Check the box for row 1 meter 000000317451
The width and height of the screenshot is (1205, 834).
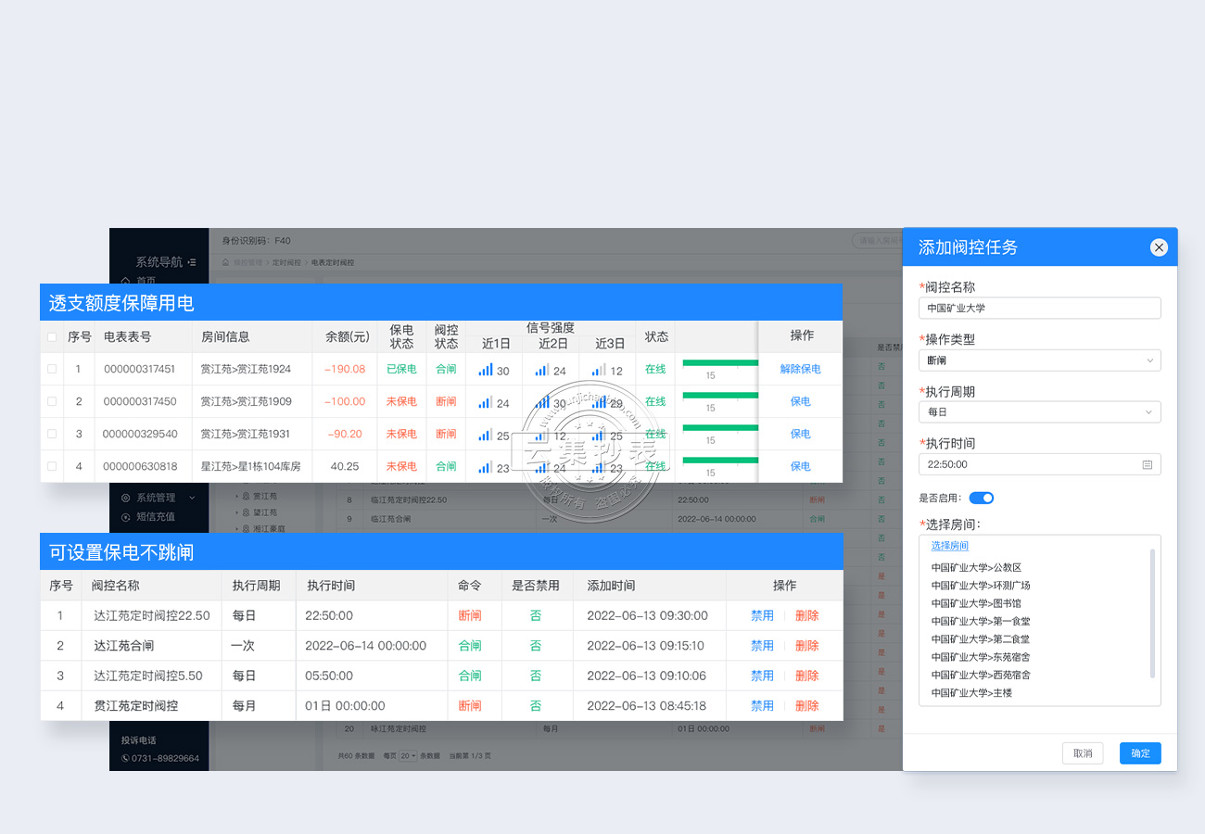tap(52, 369)
